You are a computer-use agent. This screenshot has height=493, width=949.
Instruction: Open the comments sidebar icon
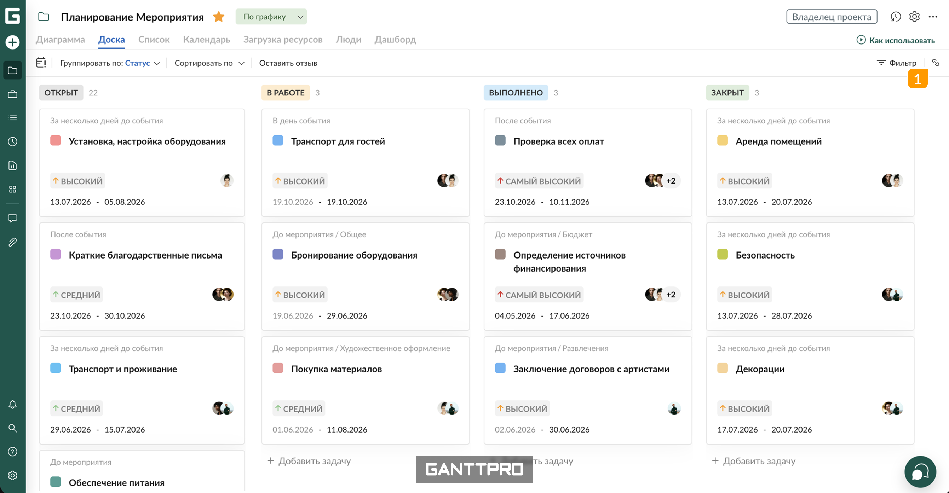tap(12, 218)
